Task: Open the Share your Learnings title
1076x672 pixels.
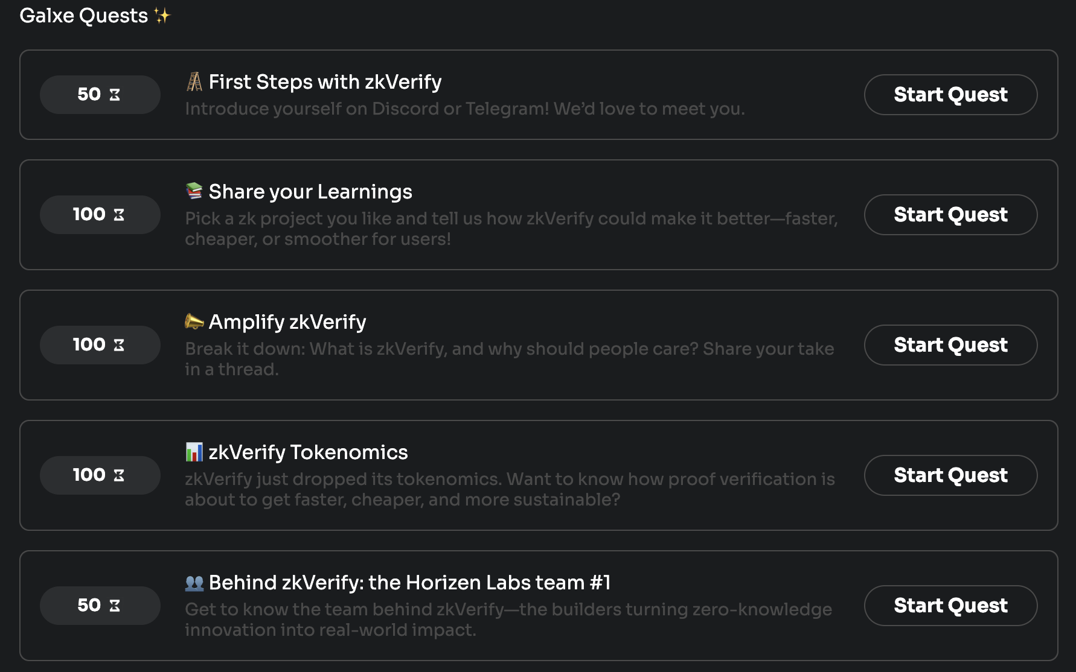Action: pos(310,192)
